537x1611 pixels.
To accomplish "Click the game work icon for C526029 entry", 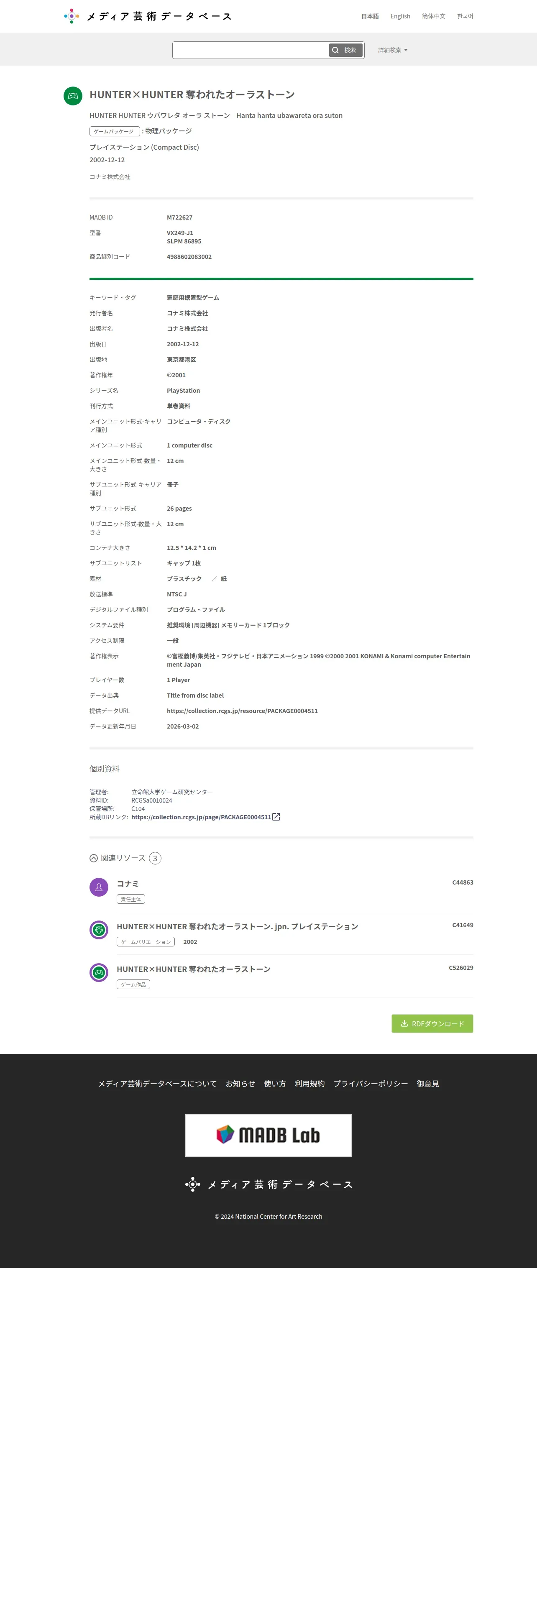I will point(99,972).
